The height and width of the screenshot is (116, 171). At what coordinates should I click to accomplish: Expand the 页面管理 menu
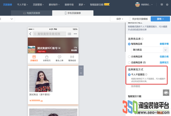point(38,5)
